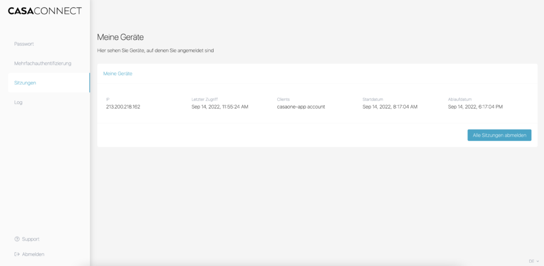Go to Mehrfachauthentifizierung in the sidebar

pyautogui.click(x=42, y=63)
